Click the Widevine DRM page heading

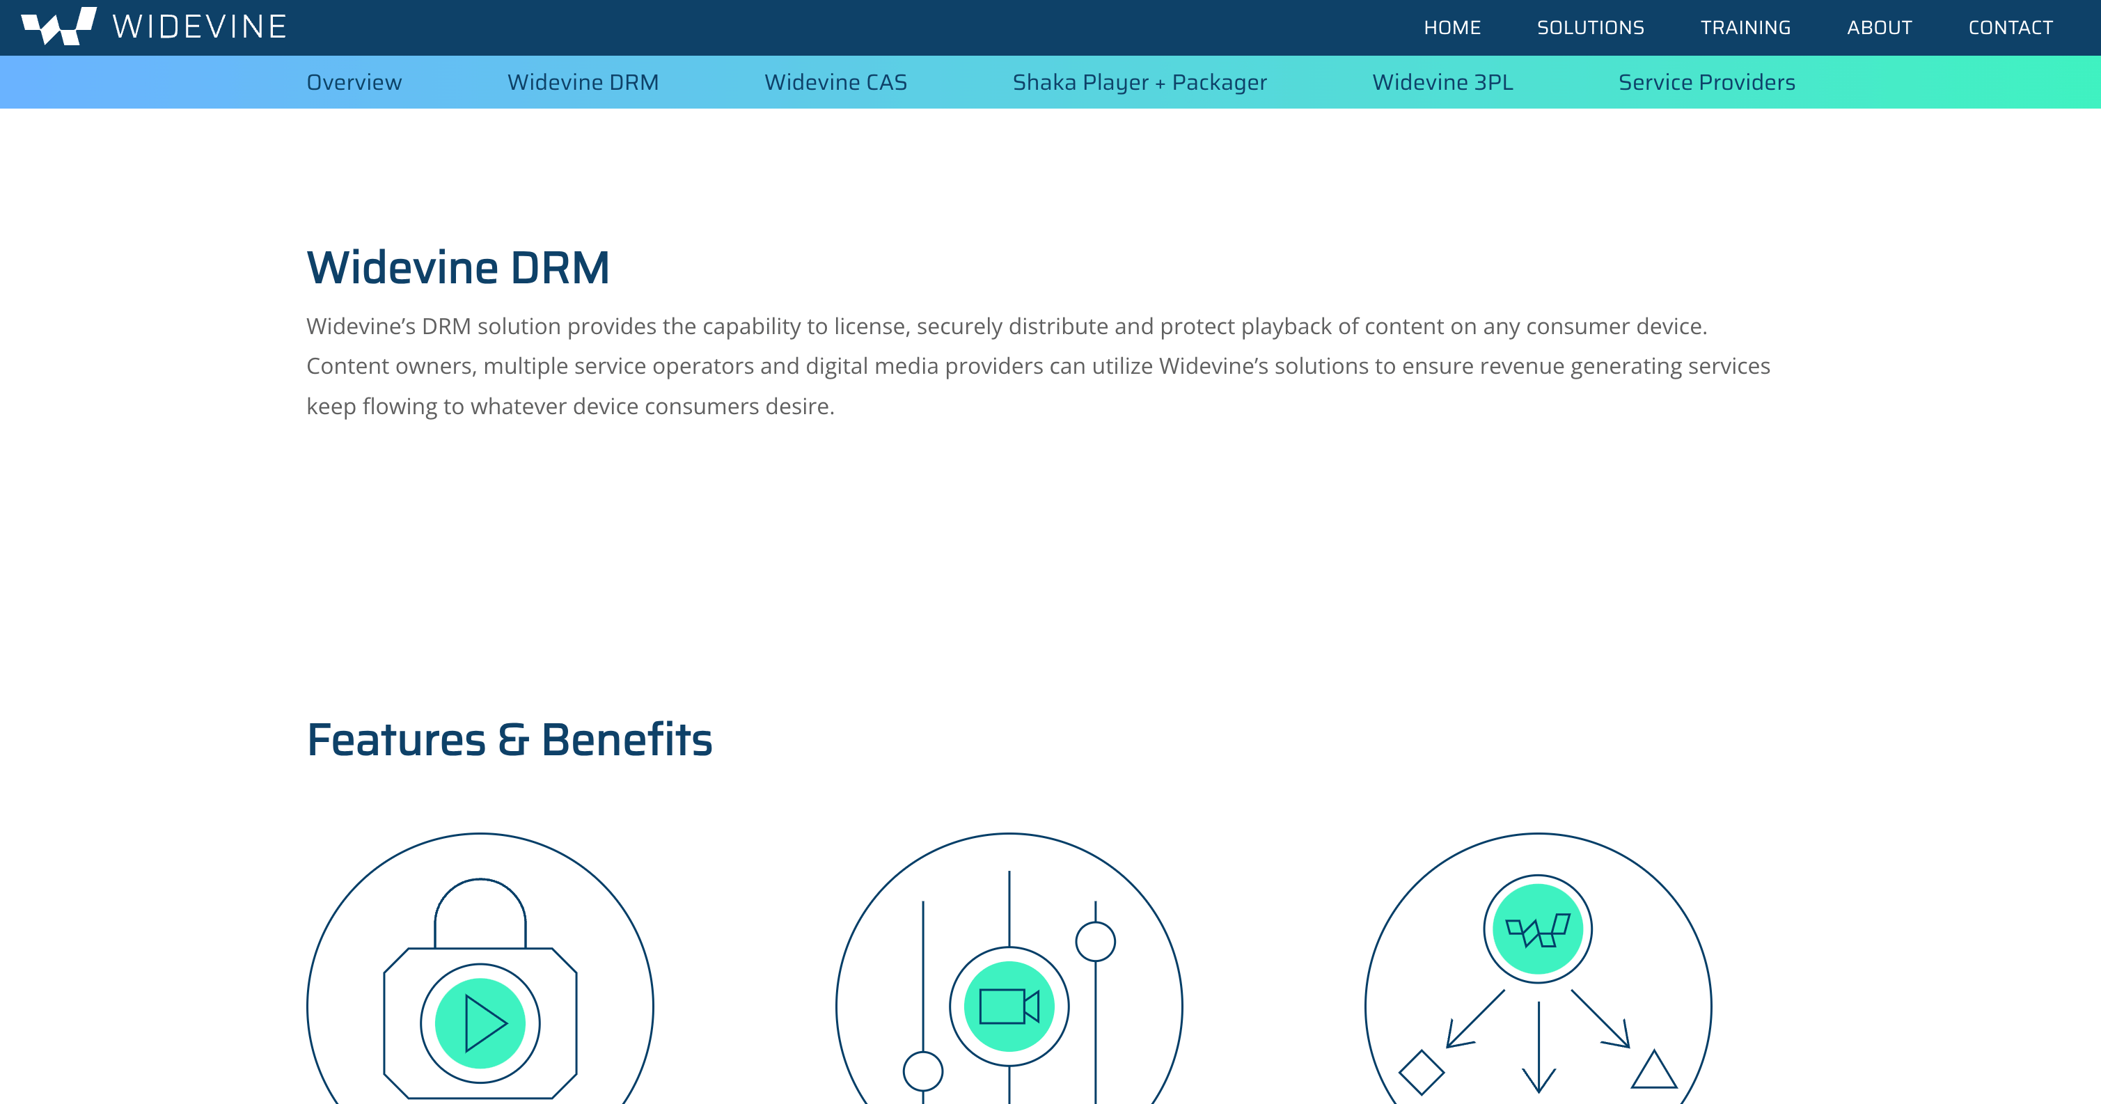(x=458, y=267)
